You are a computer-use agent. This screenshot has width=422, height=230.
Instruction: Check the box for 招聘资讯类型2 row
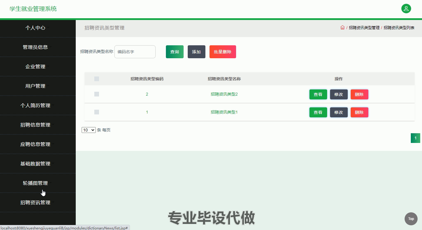click(97, 94)
